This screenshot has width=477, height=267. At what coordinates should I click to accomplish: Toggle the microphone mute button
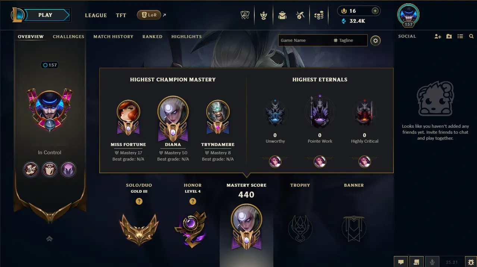click(x=432, y=262)
